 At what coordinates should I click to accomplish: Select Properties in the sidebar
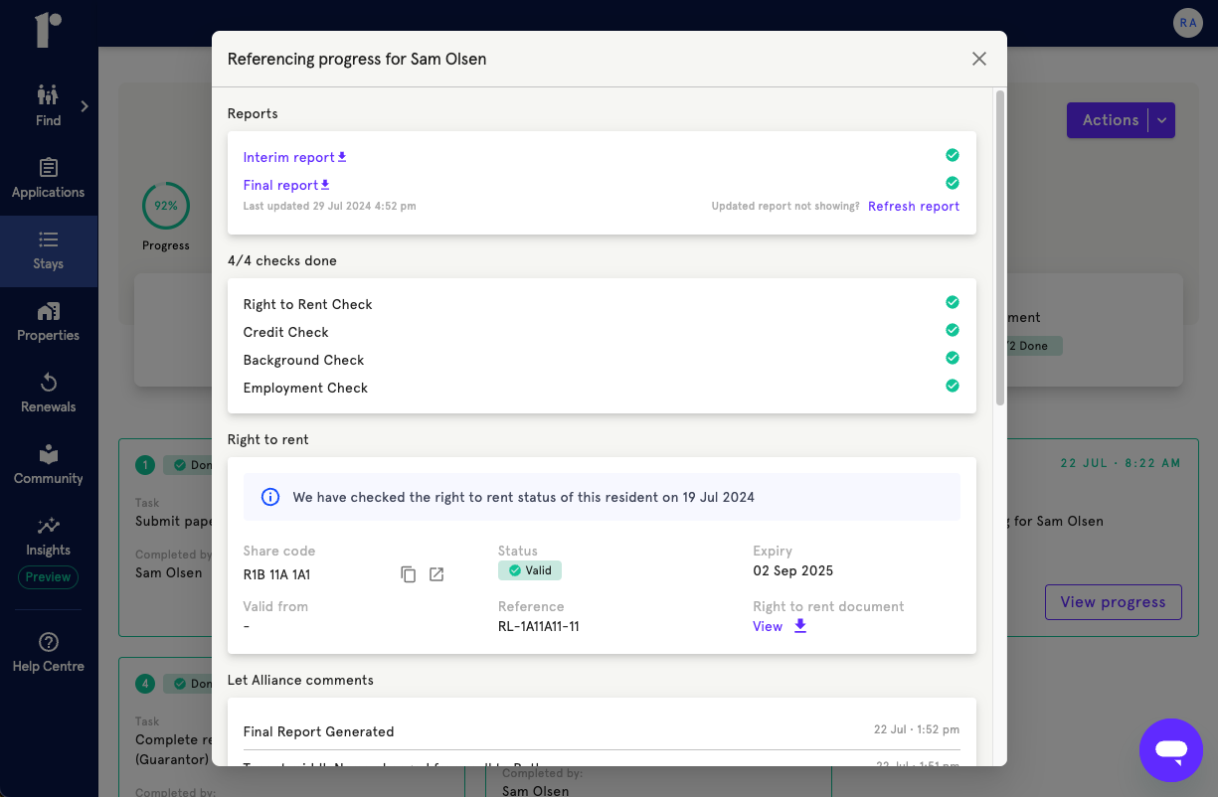(x=49, y=322)
